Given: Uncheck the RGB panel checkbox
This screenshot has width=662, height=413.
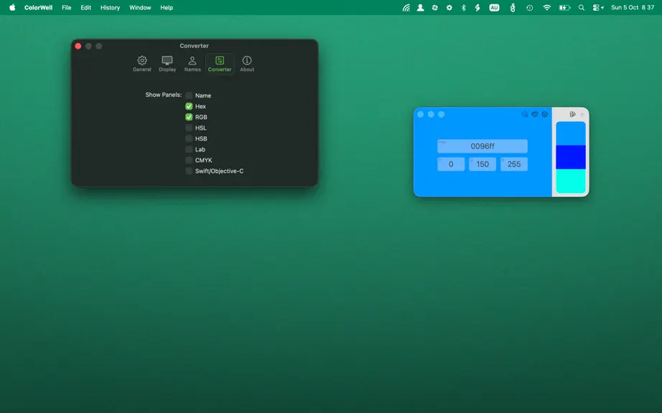Looking at the screenshot, I should (189, 117).
